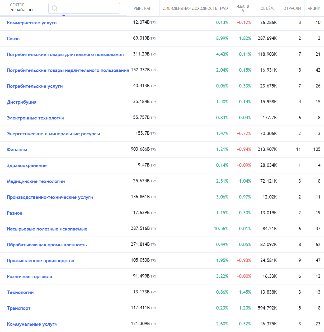Open the Связь sector
This screenshot has width=324, height=332.
13,39
